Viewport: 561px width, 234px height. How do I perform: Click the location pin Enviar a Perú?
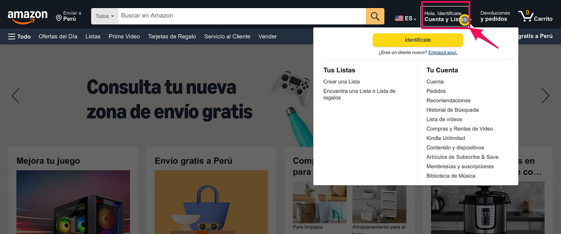point(69,16)
